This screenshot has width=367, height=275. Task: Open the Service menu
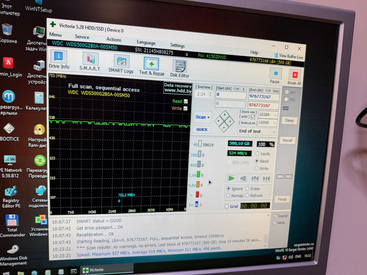pyautogui.click(x=82, y=37)
